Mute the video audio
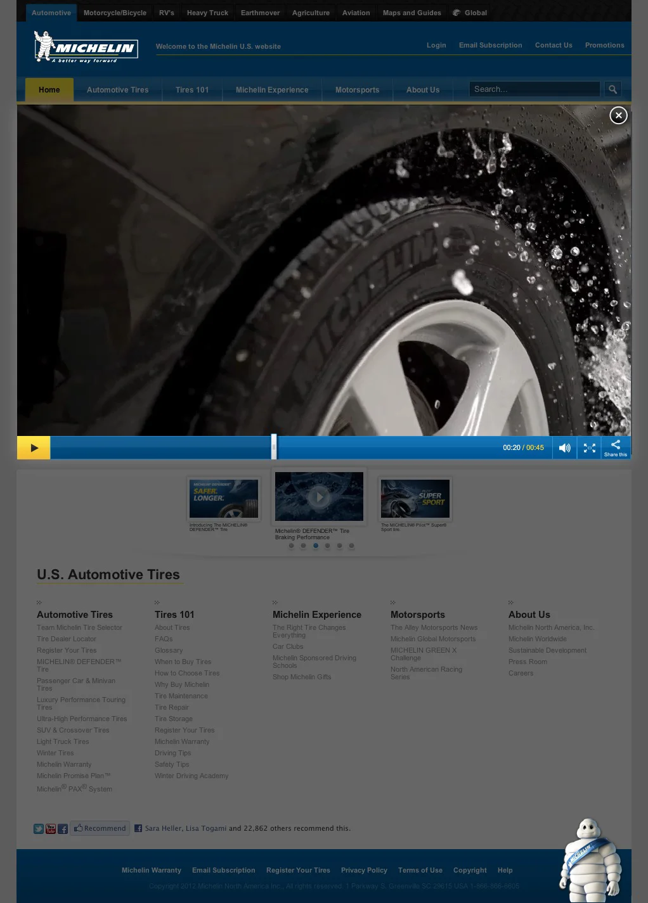648x903 pixels. coord(564,447)
